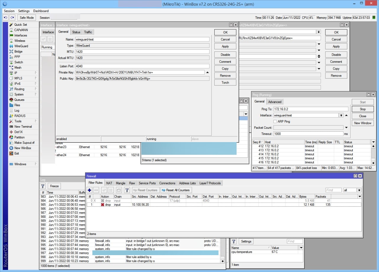The height and width of the screenshot is (272, 379).
Task: Open WireGuard in the sidebar menu
Action: coord(21,46)
